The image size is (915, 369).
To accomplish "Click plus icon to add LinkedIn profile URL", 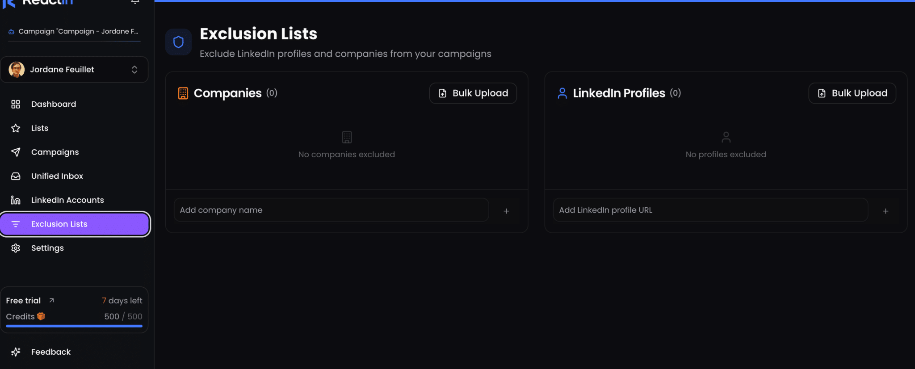I will (886, 211).
